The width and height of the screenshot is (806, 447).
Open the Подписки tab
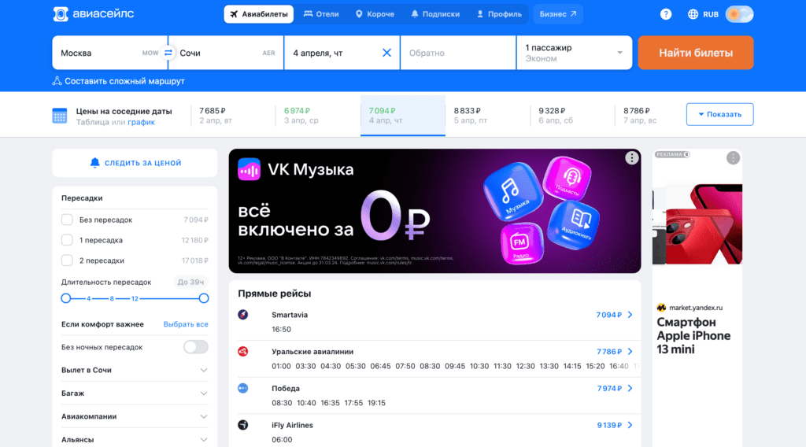tap(435, 14)
